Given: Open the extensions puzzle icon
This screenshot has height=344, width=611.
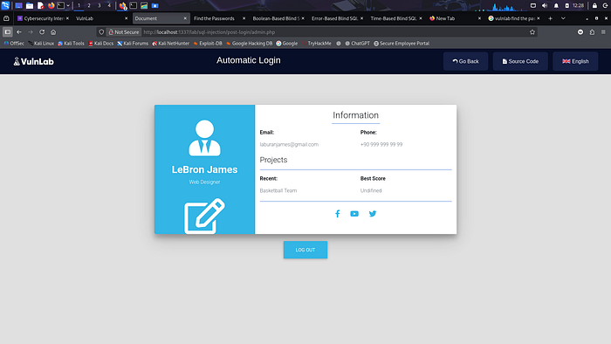Looking at the screenshot, I should tap(593, 32).
